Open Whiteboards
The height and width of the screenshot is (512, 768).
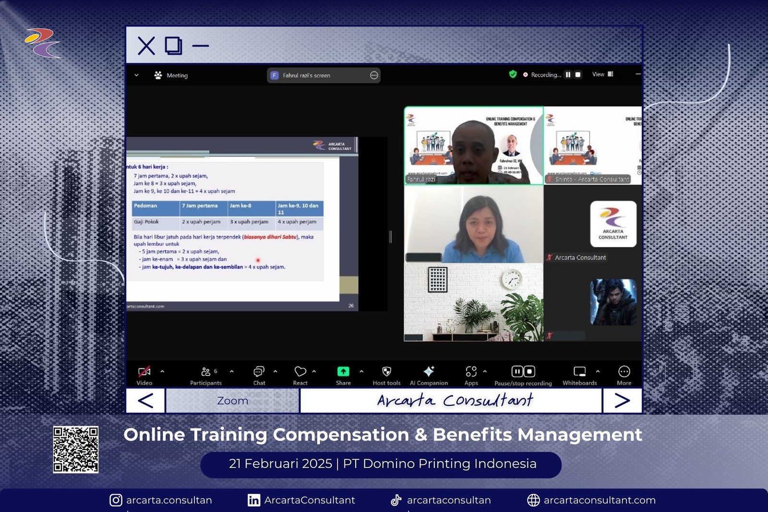pos(579,372)
